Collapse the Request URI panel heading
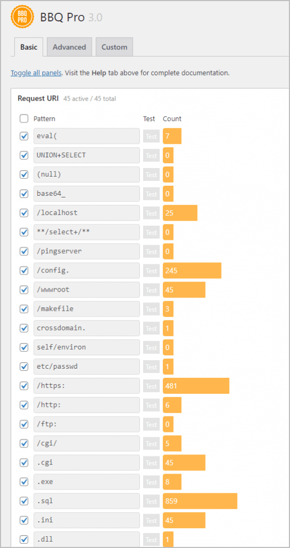The width and height of the screenshot is (290, 548). [38, 98]
